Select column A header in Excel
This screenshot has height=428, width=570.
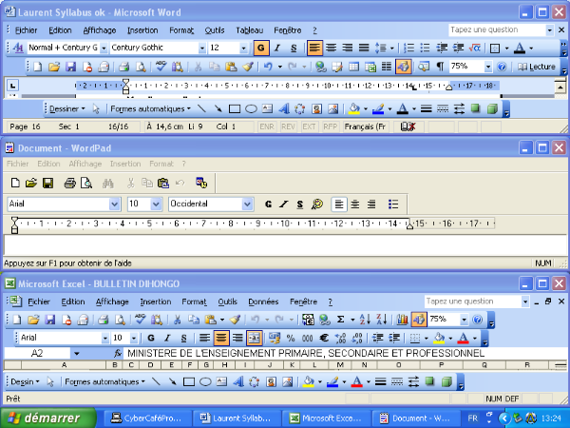64,365
